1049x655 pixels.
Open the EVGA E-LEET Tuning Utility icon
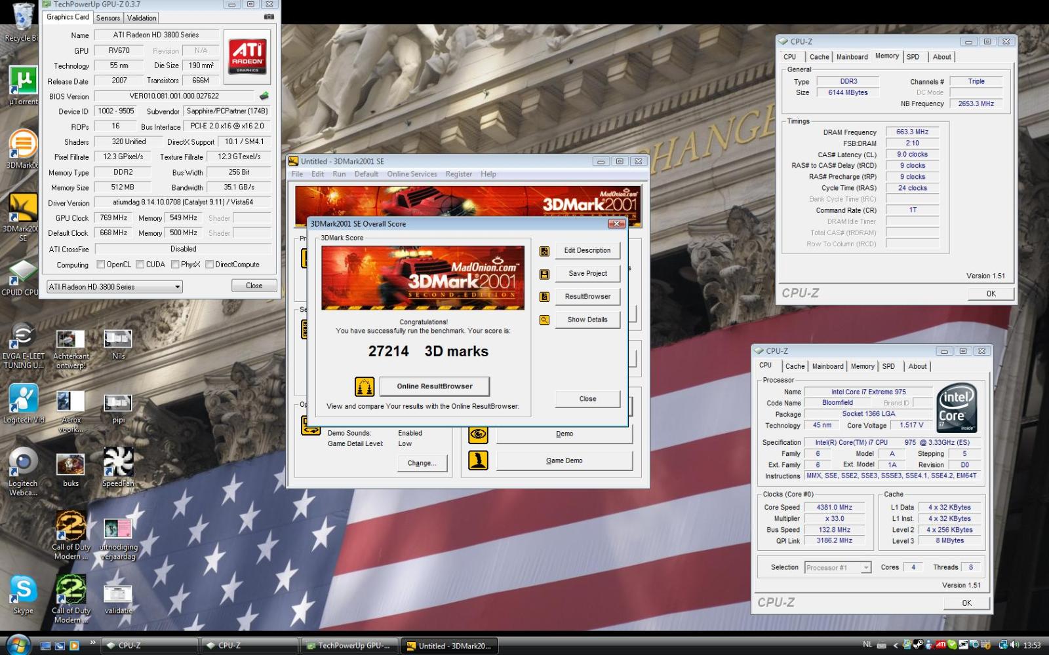(23, 346)
